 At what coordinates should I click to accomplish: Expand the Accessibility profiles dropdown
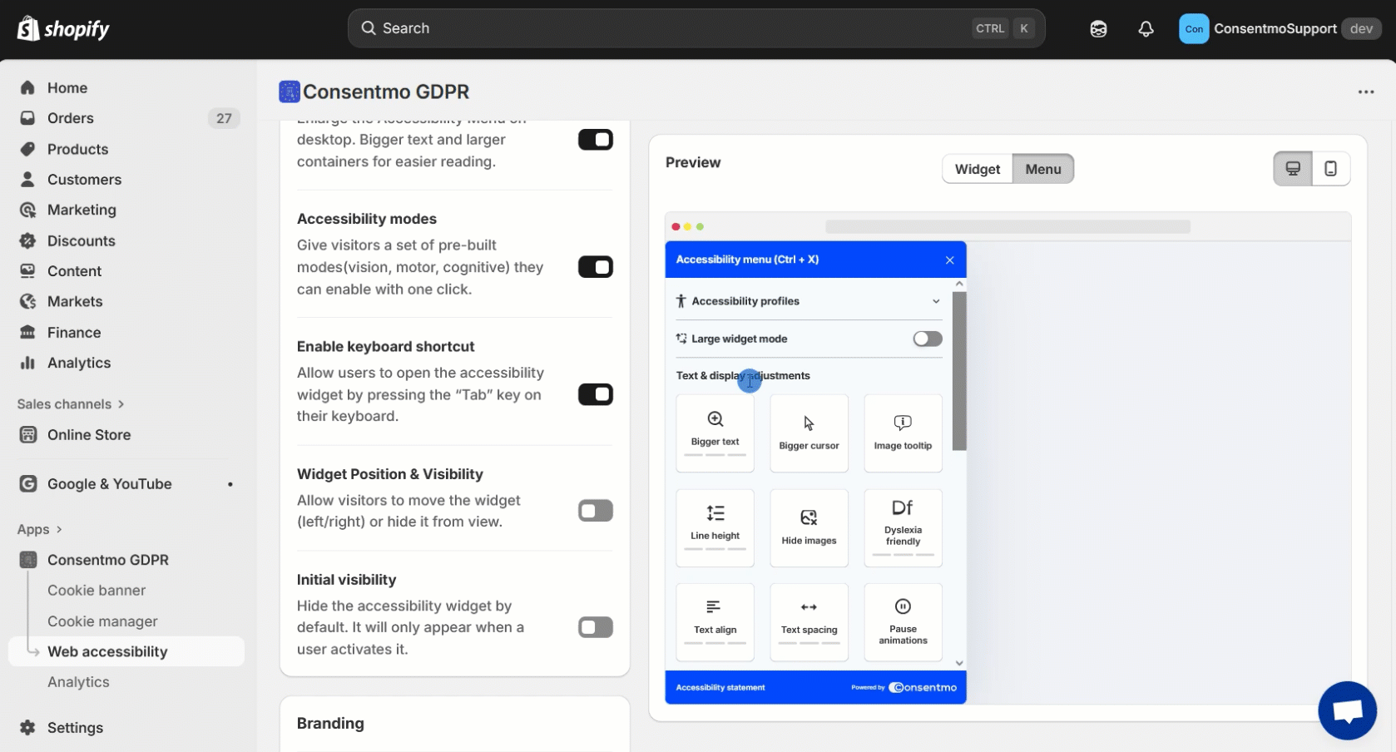(x=935, y=301)
